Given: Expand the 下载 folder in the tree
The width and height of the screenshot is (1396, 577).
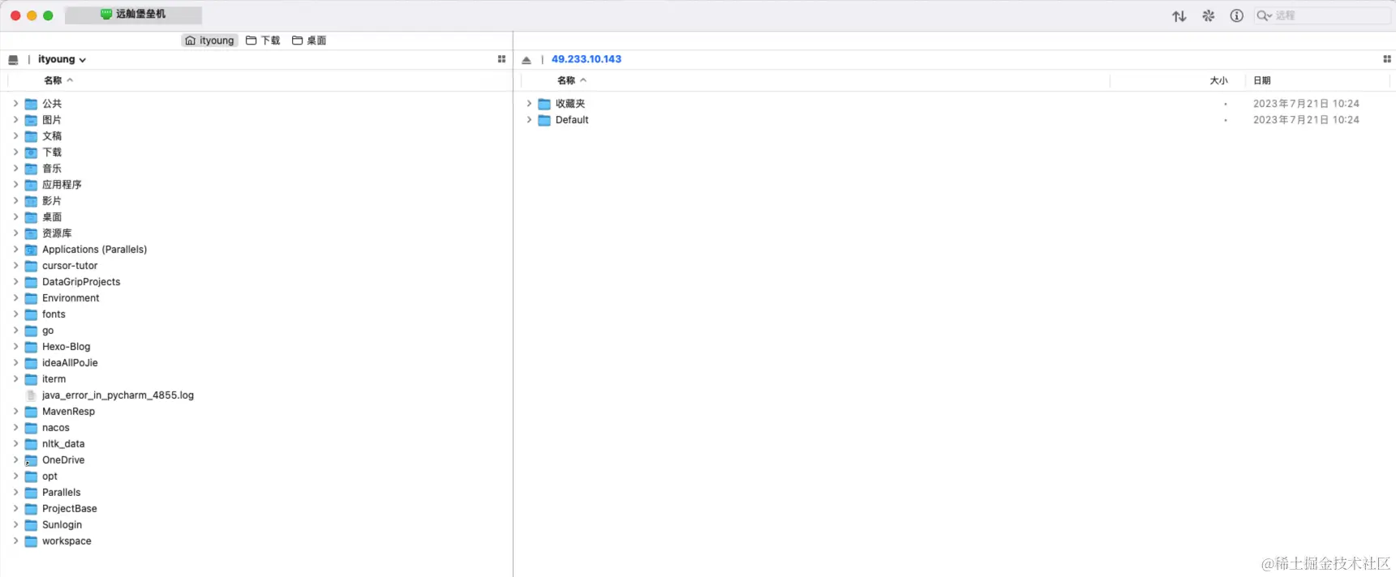Looking at the screenshot, I should pos(15,152).
